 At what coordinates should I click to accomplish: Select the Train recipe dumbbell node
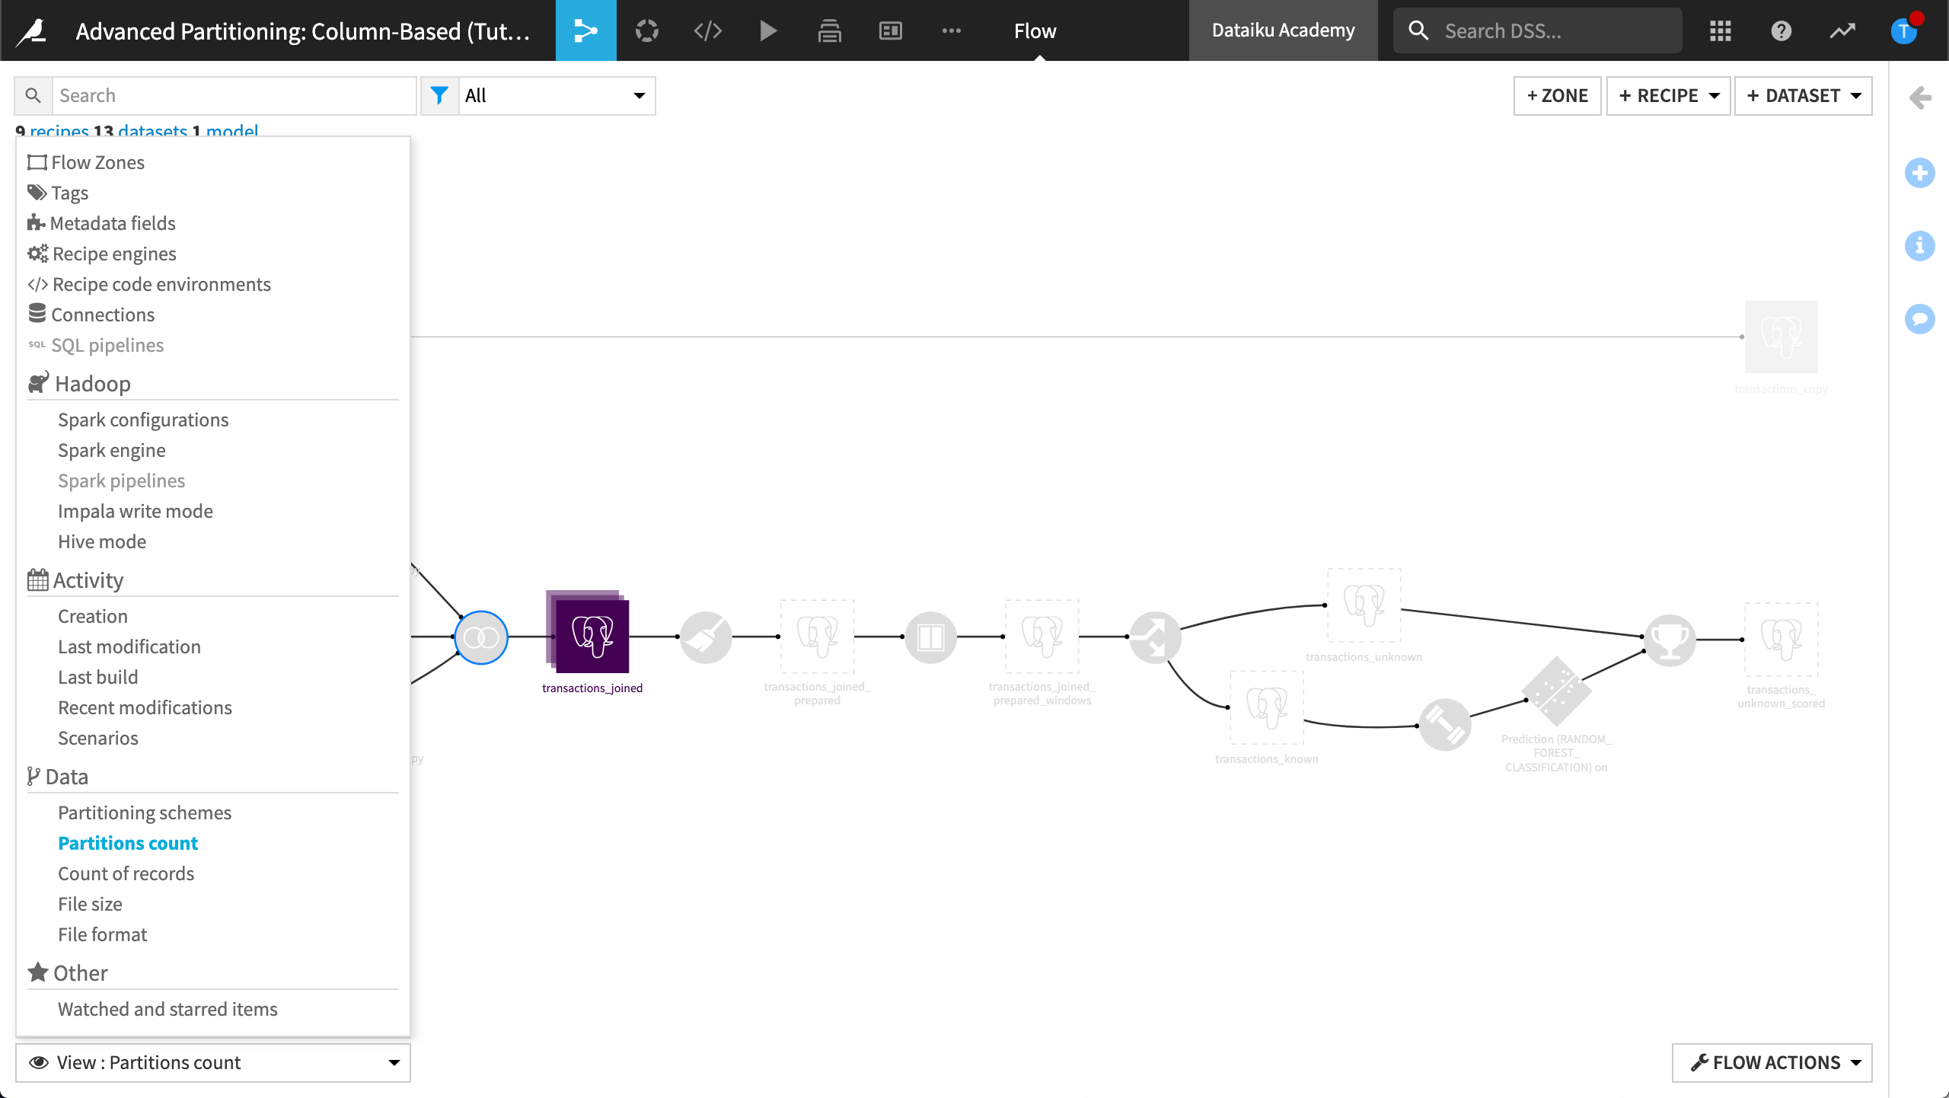coord(1445,725)
